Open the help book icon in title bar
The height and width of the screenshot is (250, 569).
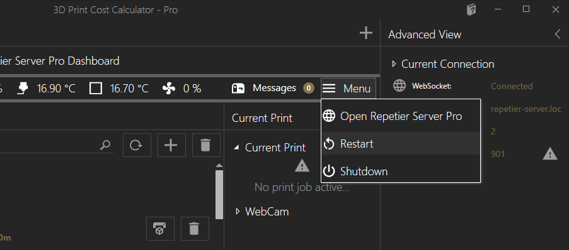click(x=471, y=10)
